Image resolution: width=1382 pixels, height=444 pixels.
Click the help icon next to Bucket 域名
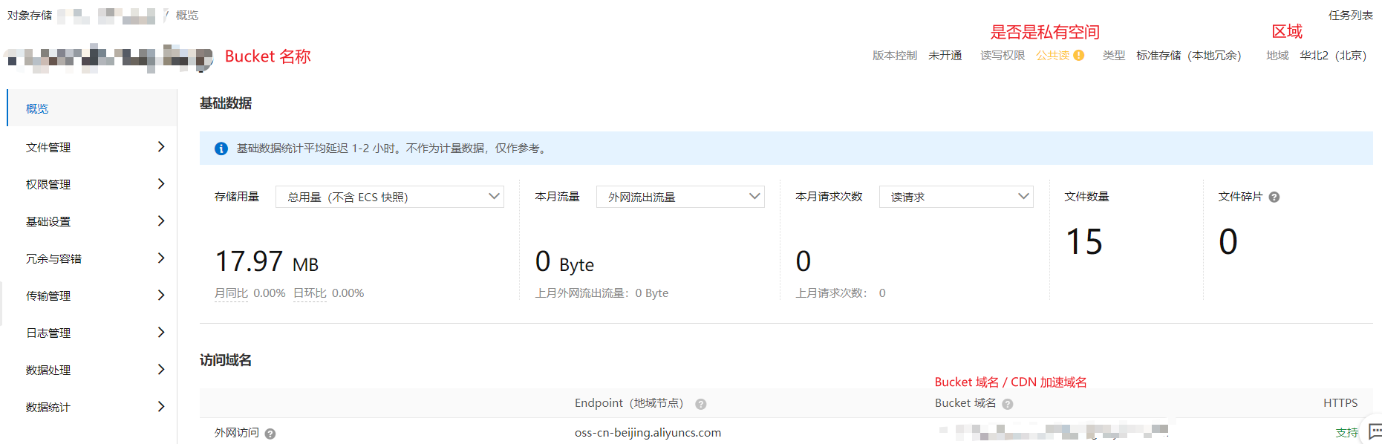pyautogui.click(x=1008, y=404)
